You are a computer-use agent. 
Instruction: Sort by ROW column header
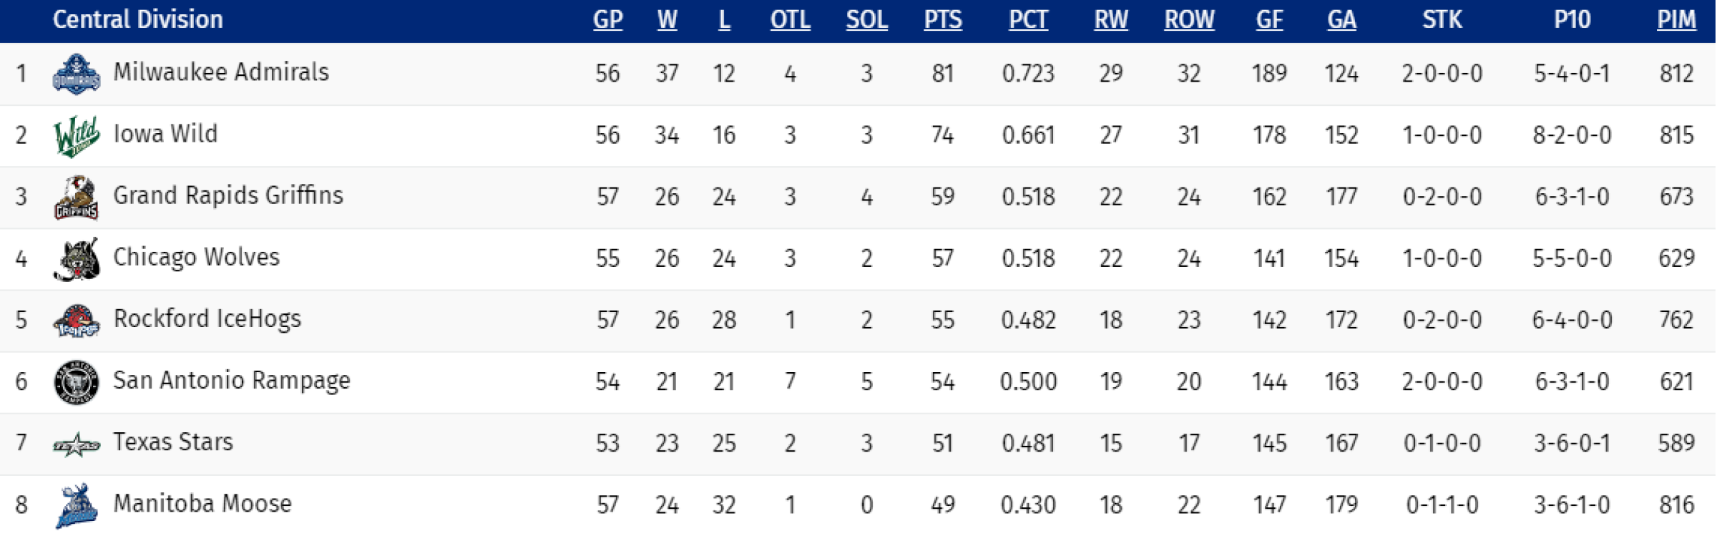[x=1190, y=19]
